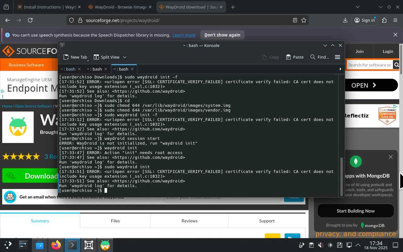The image size is (403, 252).
Task: Click New Tab in Konsole toolbar
Action: click(x=75, y=57)
